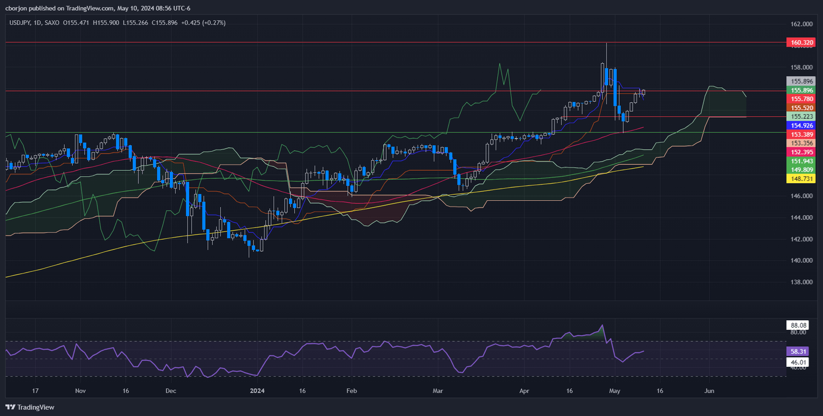The image size is (823, 416).
Task: Click the 162.000 price scale label
Action: pyautogui.click(x=802, y=25)
